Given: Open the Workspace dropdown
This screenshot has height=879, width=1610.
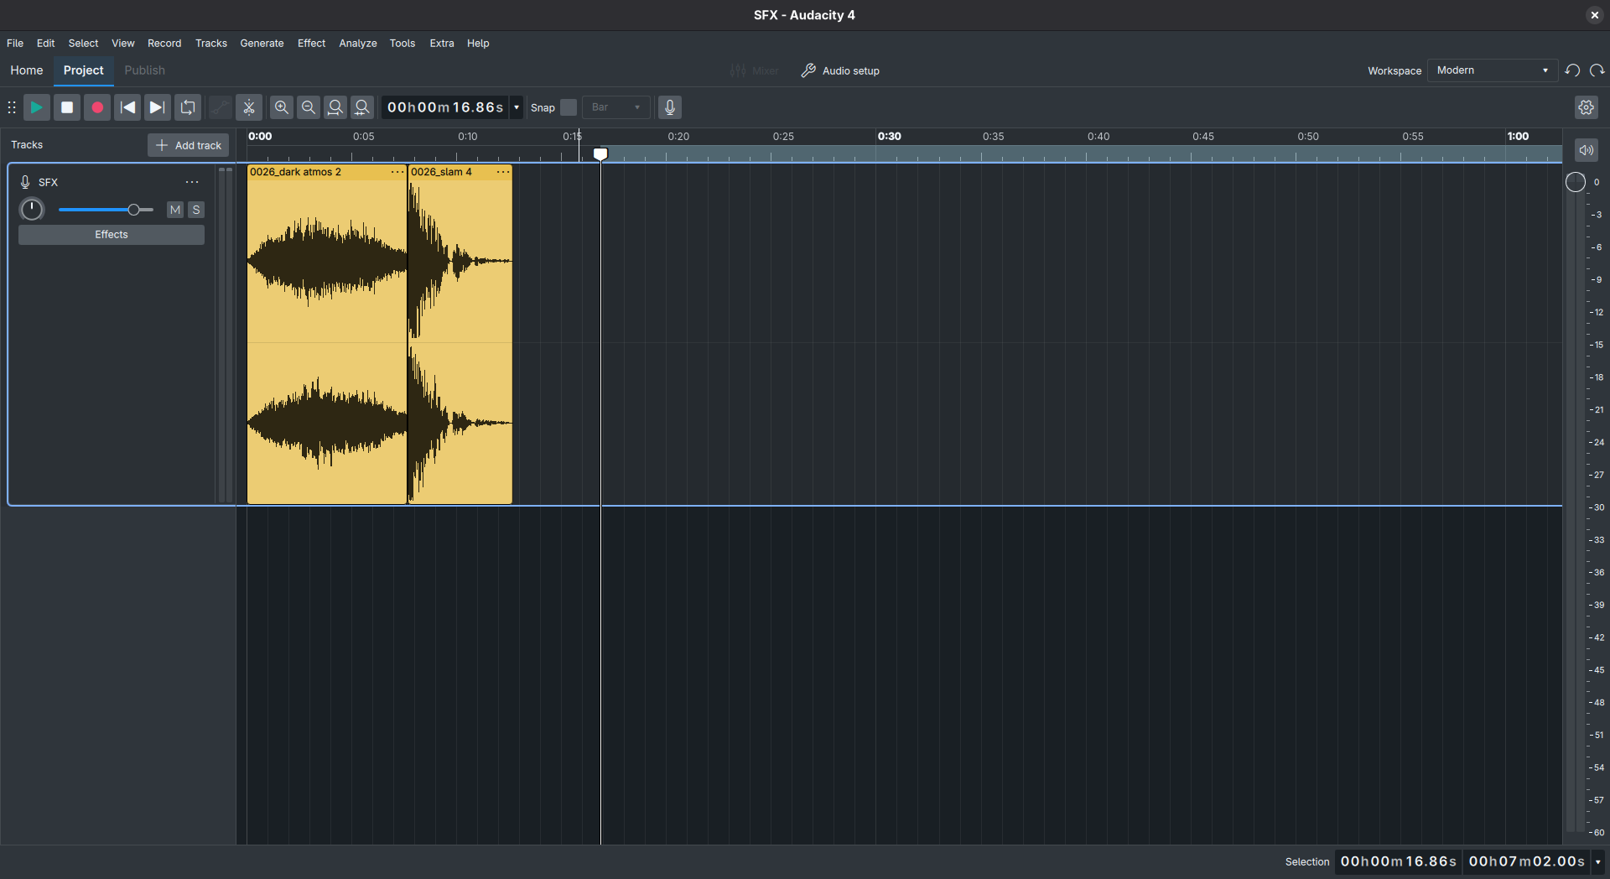Looking at the screenshot, I should coord(1493,70).
